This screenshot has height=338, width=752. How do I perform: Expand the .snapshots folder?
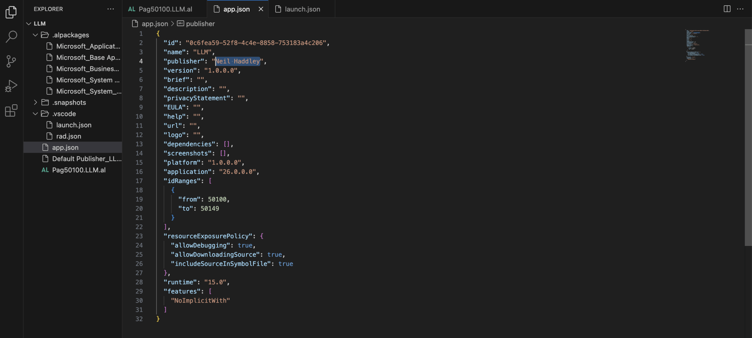(x=36, y=103)
